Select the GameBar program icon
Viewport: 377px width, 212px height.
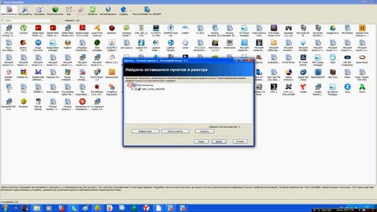pos(288,31)
